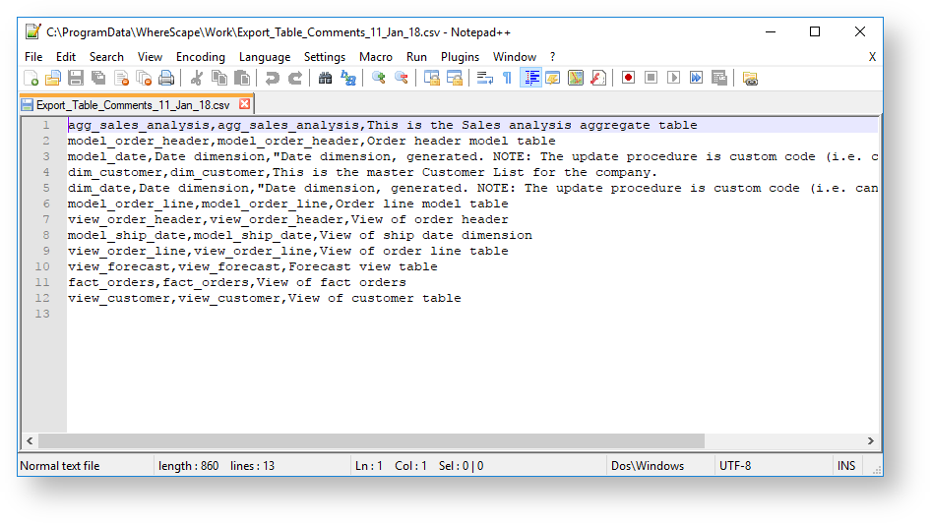
Task: Click the Open file folder icon
Action: click(53, 78)
